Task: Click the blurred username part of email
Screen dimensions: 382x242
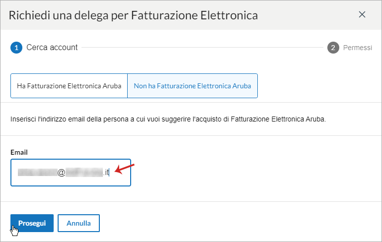Action: click(38, 173)
